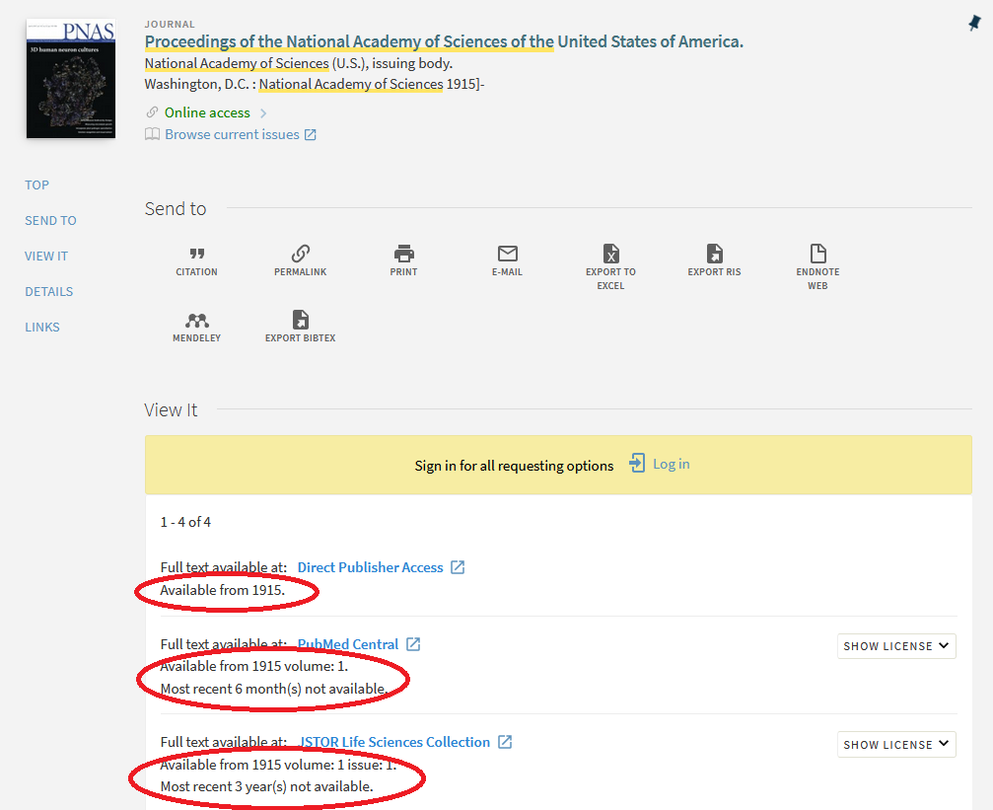Print the journal record

[x=403, y=261]
